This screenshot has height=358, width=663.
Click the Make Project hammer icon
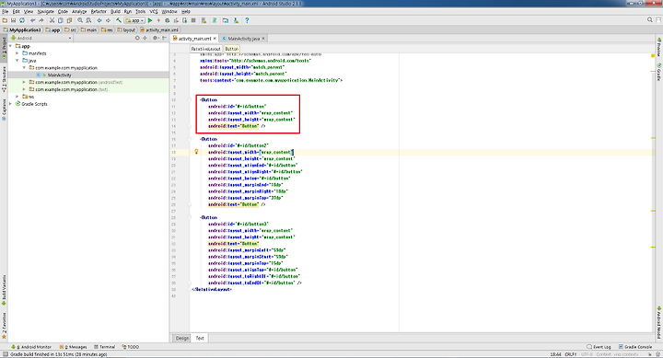(x=119, y=20)
